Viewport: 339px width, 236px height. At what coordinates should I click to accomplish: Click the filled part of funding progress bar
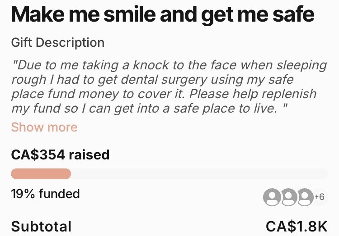[41, 174]
